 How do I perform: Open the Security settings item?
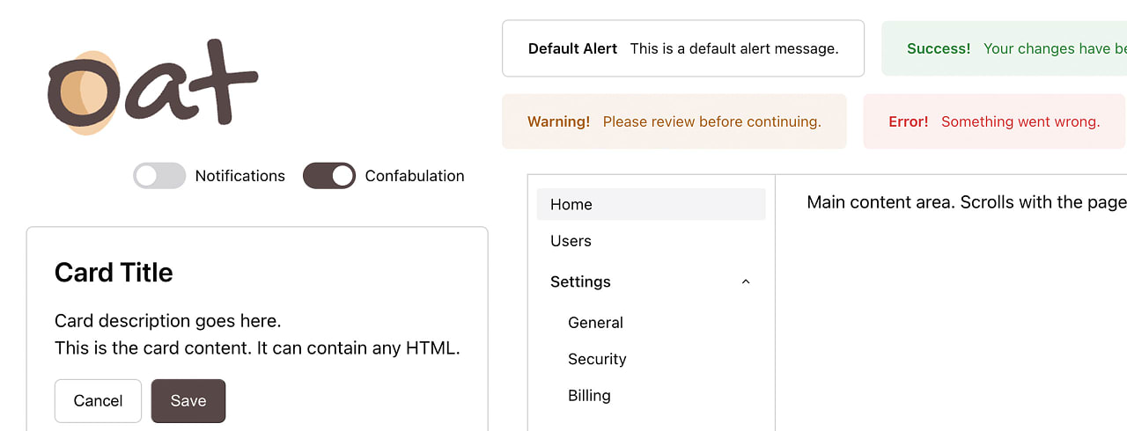(597, 359)
